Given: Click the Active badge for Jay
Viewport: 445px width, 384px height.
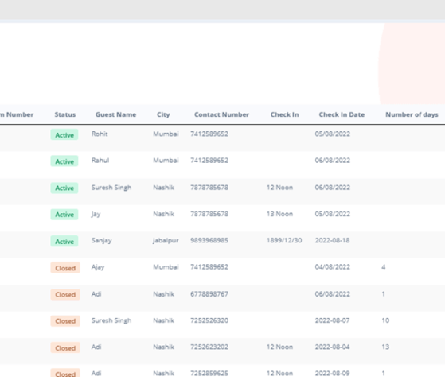Looking at the screenshot, I should (x=64, y=214).
